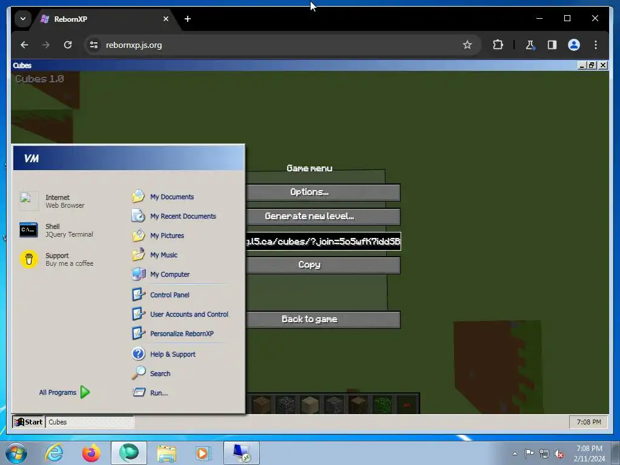The width and height of the screenshot is (620, 465).
Task: Open User Accounts and Control
Action: coord(180,314)
